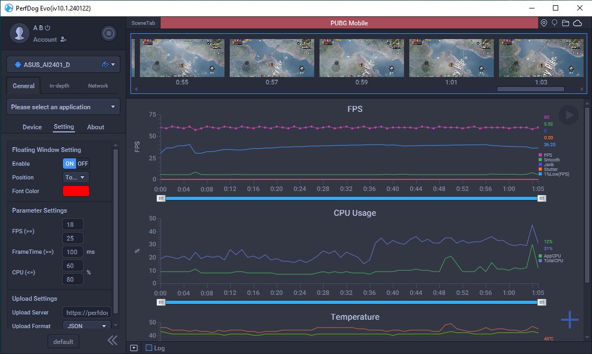This screenshot has height=354, width=592.
Task: Click the Android device icon
Action: pos(17,65)
